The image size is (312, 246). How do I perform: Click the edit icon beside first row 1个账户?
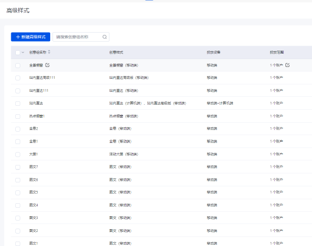(287, 65)
